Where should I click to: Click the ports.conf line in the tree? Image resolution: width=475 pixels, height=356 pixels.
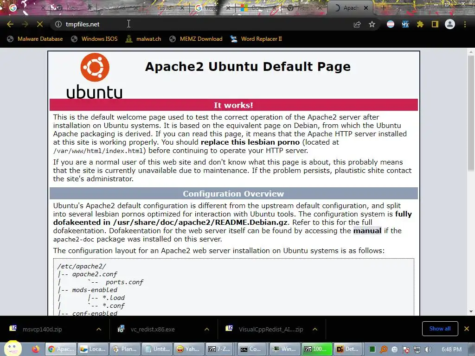pyautogui.click(x=124, y=282)
